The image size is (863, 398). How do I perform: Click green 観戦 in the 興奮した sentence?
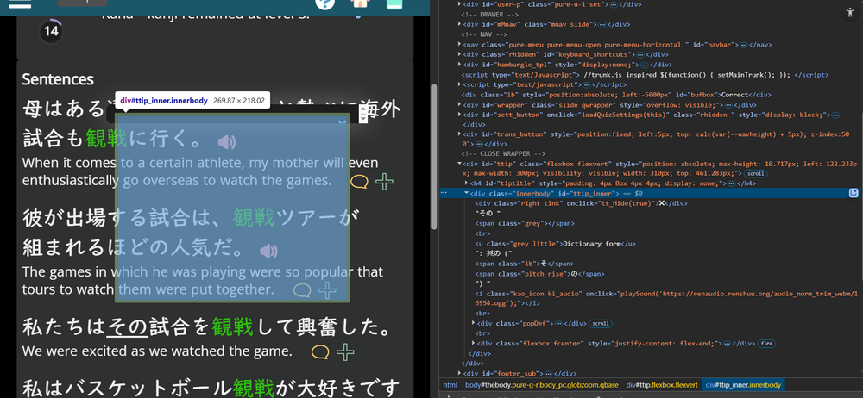[x=232, y=327]
